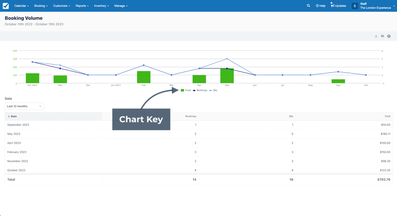This screenshot has height=216, width=397.
Task: Select the April 2023 row
Action: [x=199, y=143]
